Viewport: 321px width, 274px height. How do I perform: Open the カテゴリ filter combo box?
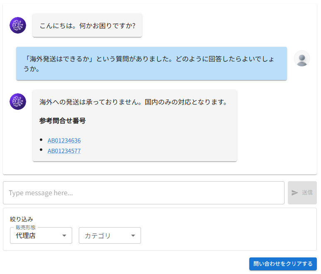(x=105, y=235)
